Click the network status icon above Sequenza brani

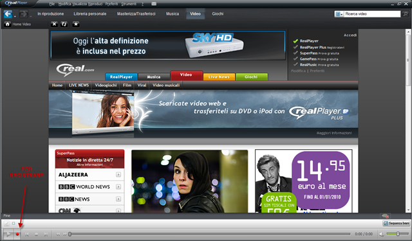(x=385, y=216)
